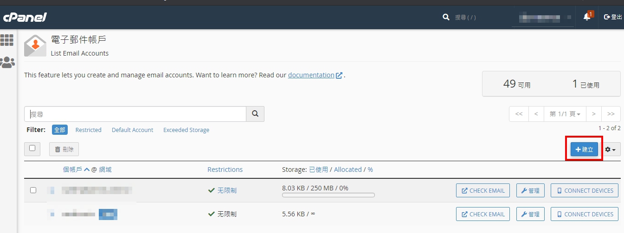Open the user manager sidebar icon
This screenshot has height=233, width=624.
click(7, 63)
